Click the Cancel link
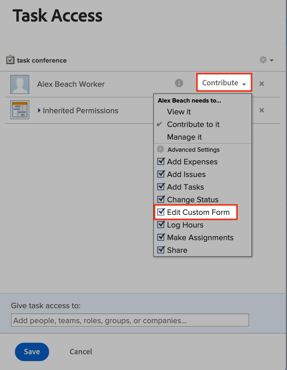 coord(81,352)
